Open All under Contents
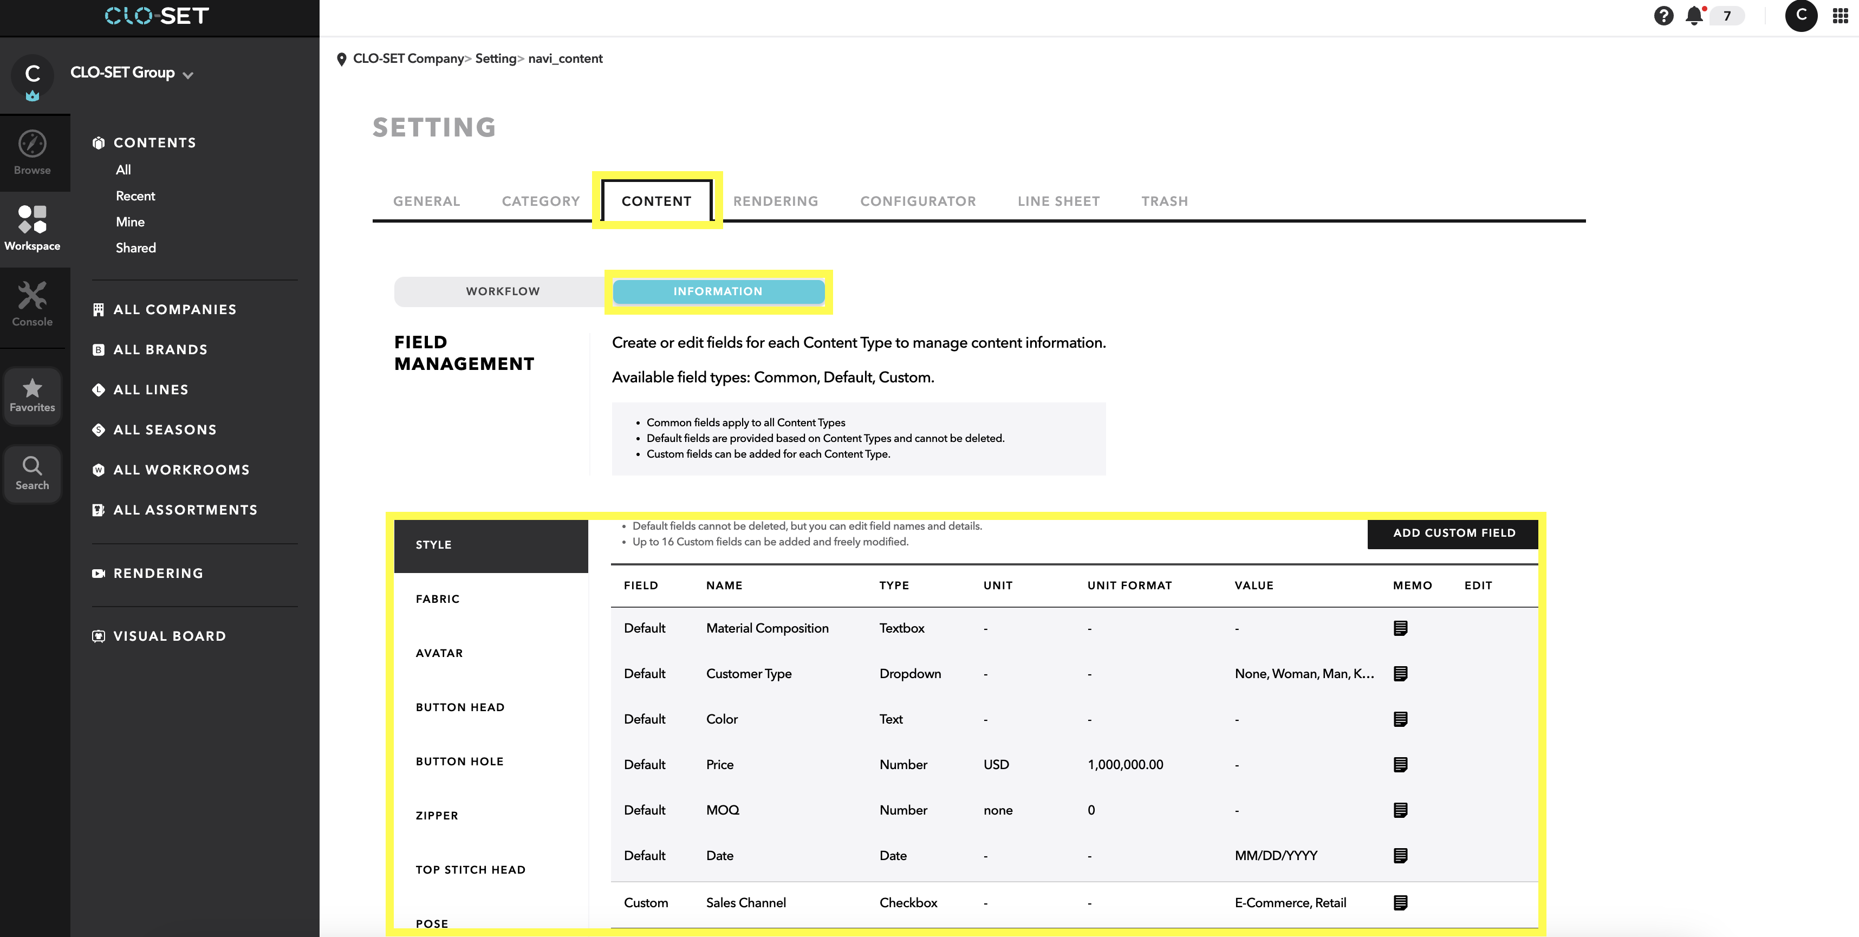 123,170
